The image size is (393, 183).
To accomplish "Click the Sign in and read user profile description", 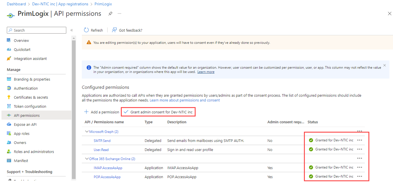I will [190, 150].
